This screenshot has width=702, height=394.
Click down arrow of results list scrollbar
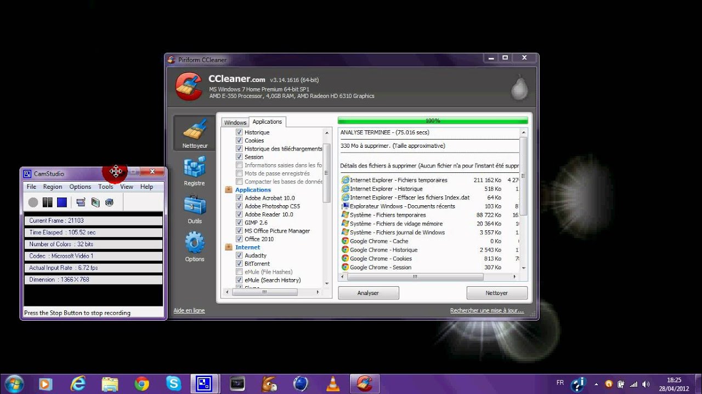click(524, 268)
